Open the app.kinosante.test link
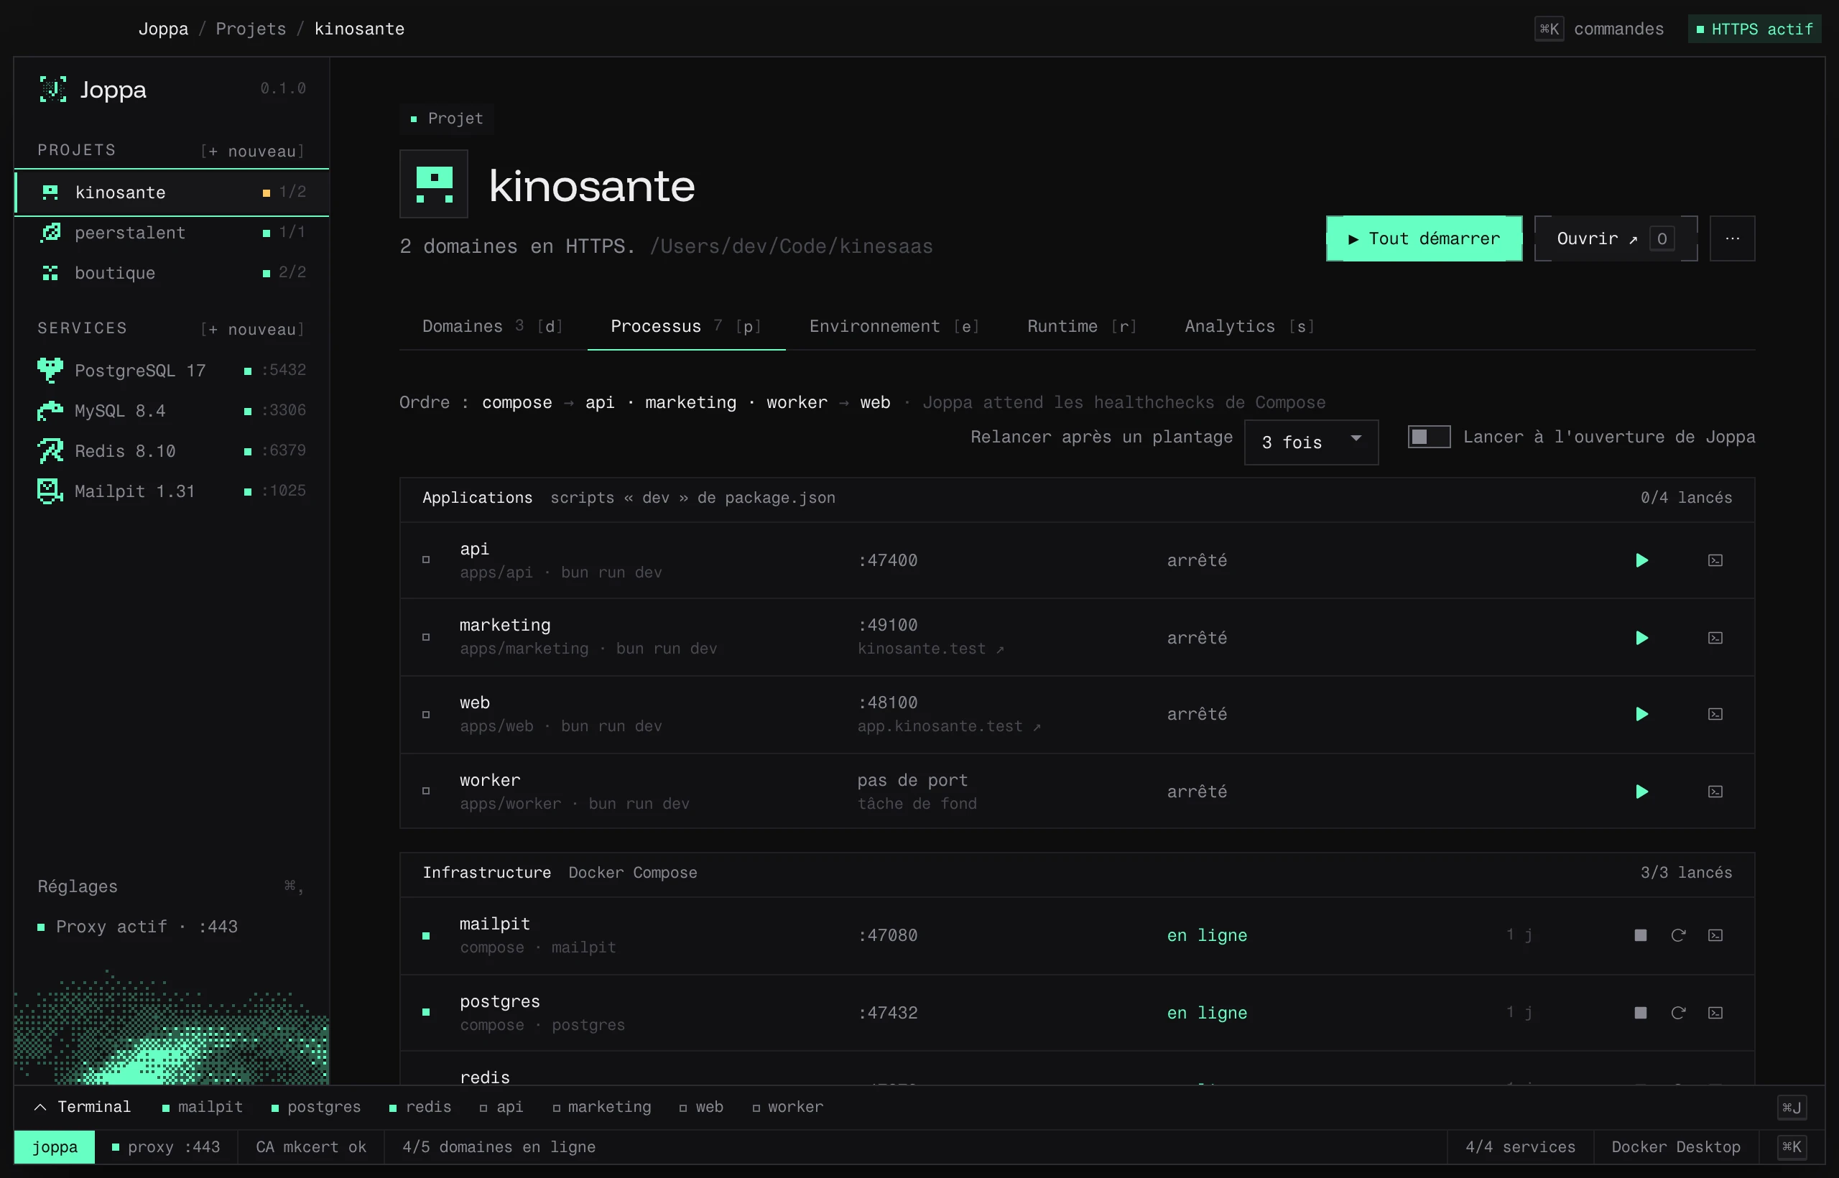 (948, 727)
